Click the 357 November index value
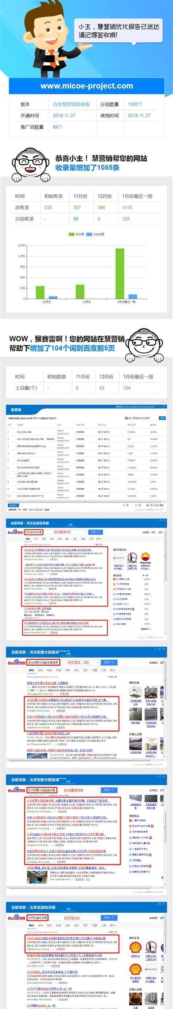173x1009 pixels. [x=77, y=208]
